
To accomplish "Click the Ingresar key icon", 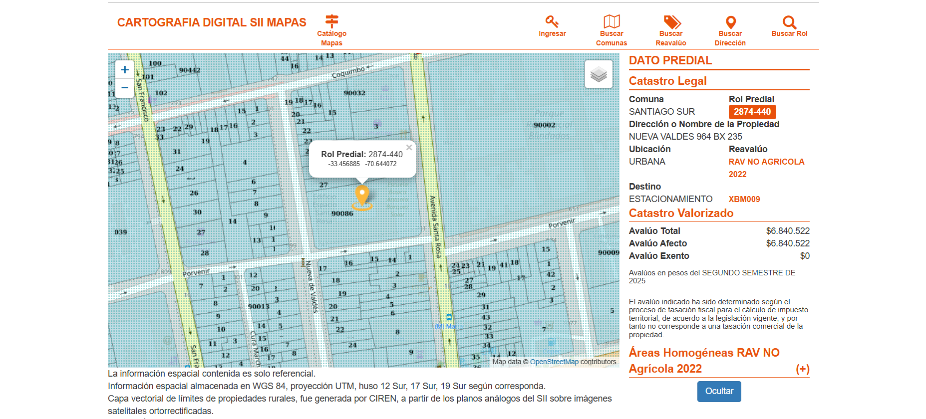I will coord(552,21).
